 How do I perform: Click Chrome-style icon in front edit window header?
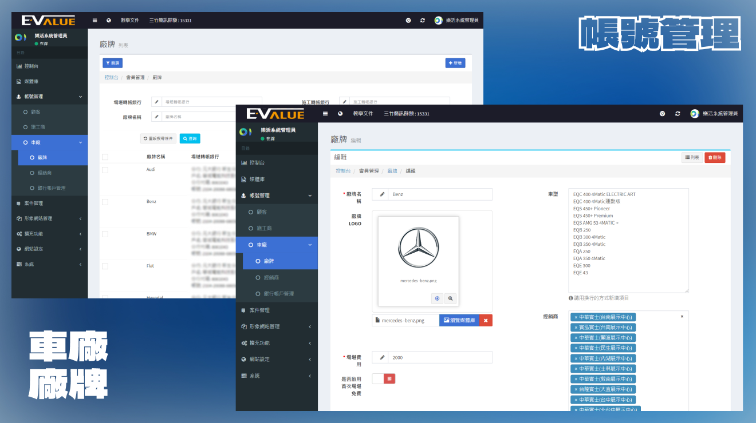click(663, 114)
